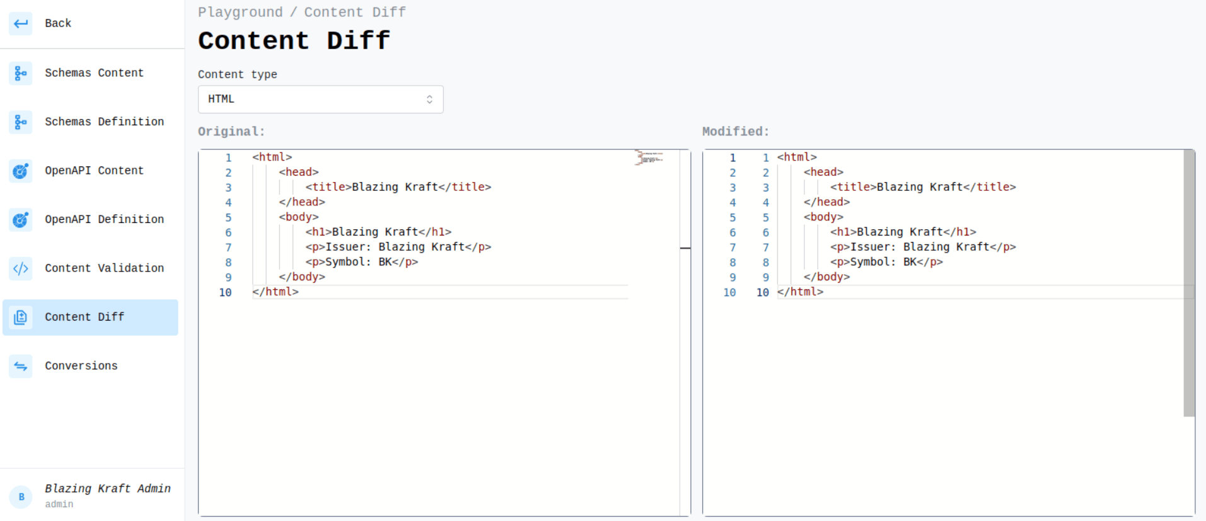Click the Blazing Kraft Admin profile name

(107, 489)
